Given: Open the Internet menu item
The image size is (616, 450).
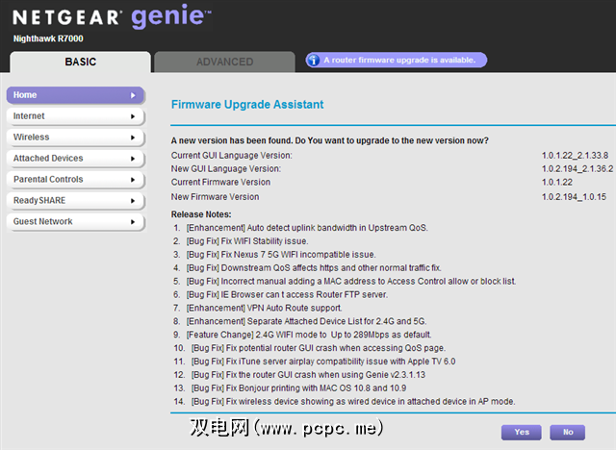Looking at the screenshot, I should pyautogui.click(x=75, y=116).
